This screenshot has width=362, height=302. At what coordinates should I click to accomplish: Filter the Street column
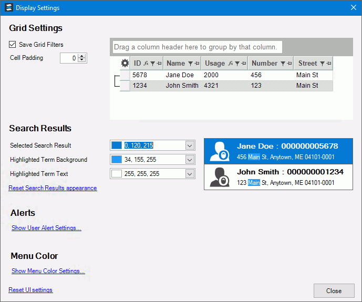pyautogui.click(x=322, y=64)
